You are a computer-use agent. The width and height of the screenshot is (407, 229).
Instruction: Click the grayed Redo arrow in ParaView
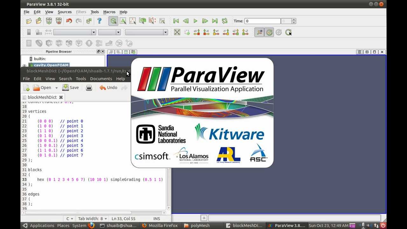pyautogui.click(x=79, y=21)
